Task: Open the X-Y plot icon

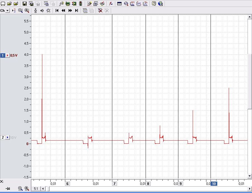Action: tap(139, 4)
